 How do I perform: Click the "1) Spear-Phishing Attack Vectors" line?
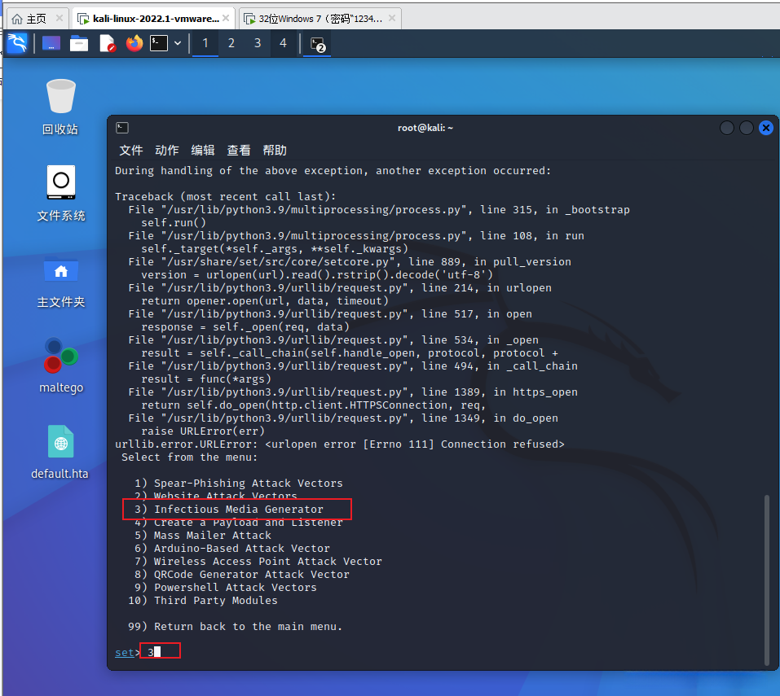click(x=239, y=483)
